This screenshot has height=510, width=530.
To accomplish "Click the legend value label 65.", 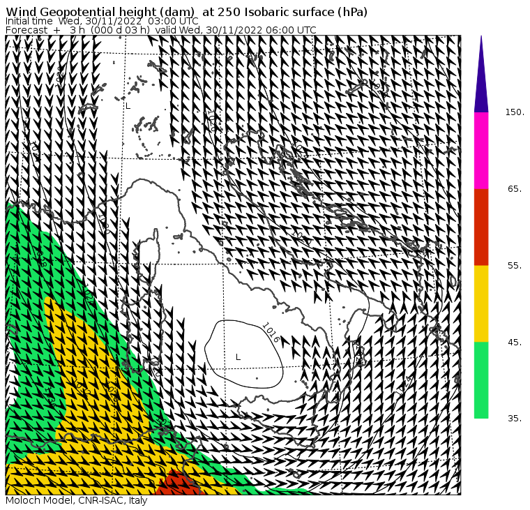I will [x=515, y=189].
